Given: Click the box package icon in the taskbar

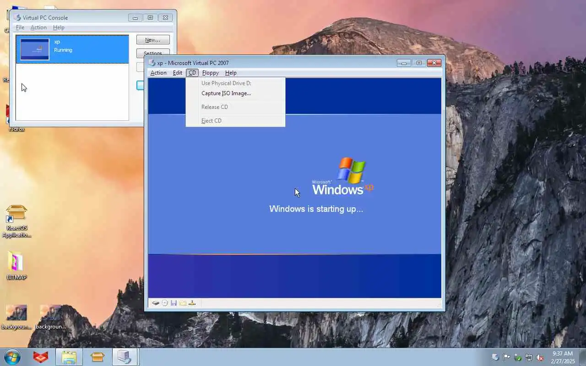Looking at the screenshot, I should pos(98,357).
